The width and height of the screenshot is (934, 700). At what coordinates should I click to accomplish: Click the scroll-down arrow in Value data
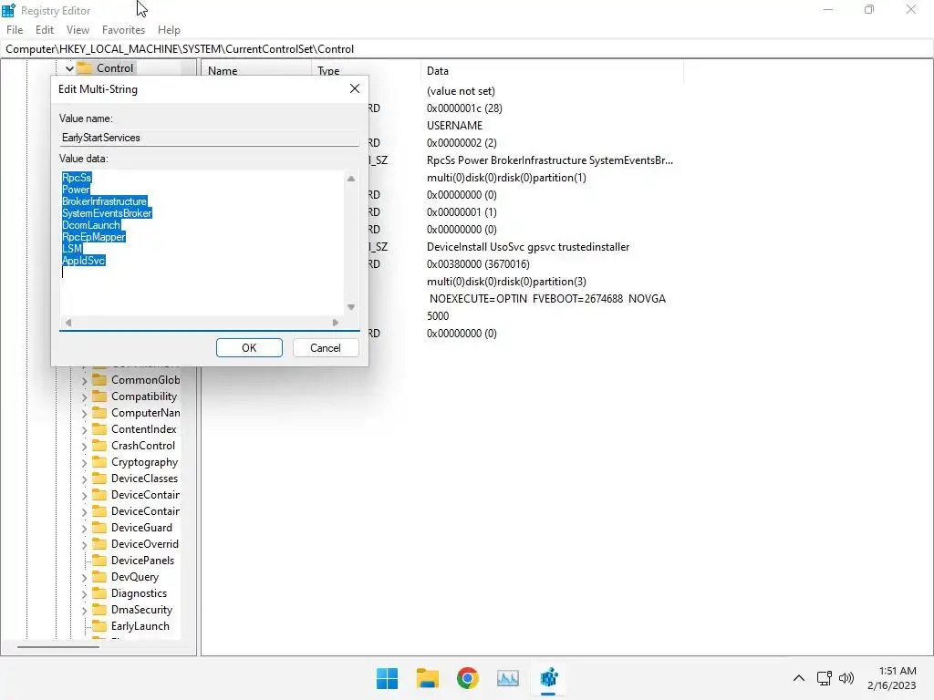[x=351, y=307]
